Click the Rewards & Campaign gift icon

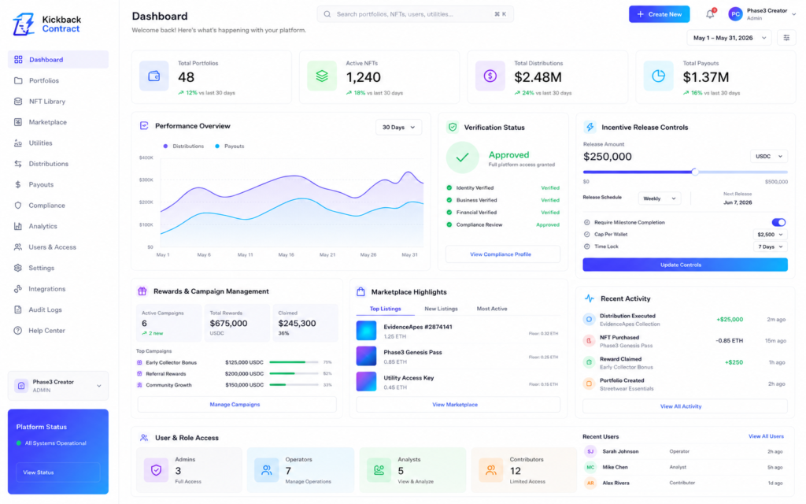click(x=142, y=291)
